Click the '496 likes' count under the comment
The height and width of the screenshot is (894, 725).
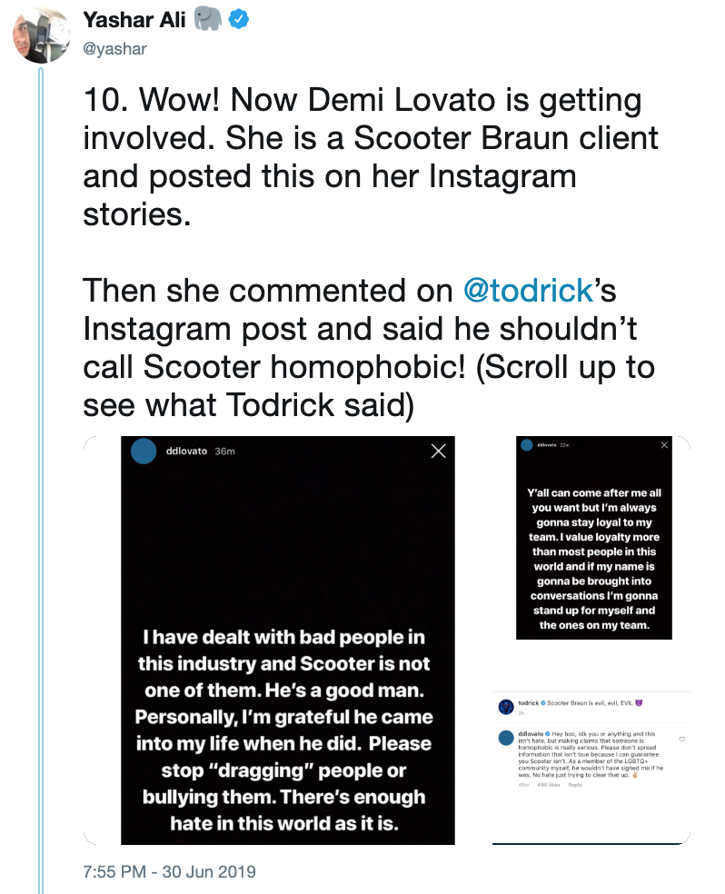(549, 785)
